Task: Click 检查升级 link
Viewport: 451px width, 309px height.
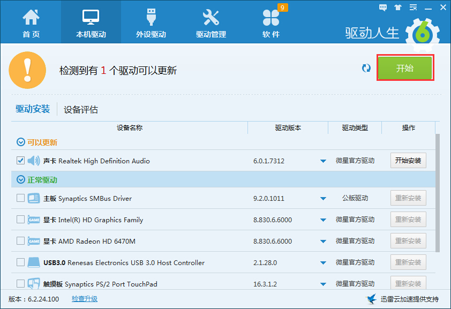Action: pos(85,299)
